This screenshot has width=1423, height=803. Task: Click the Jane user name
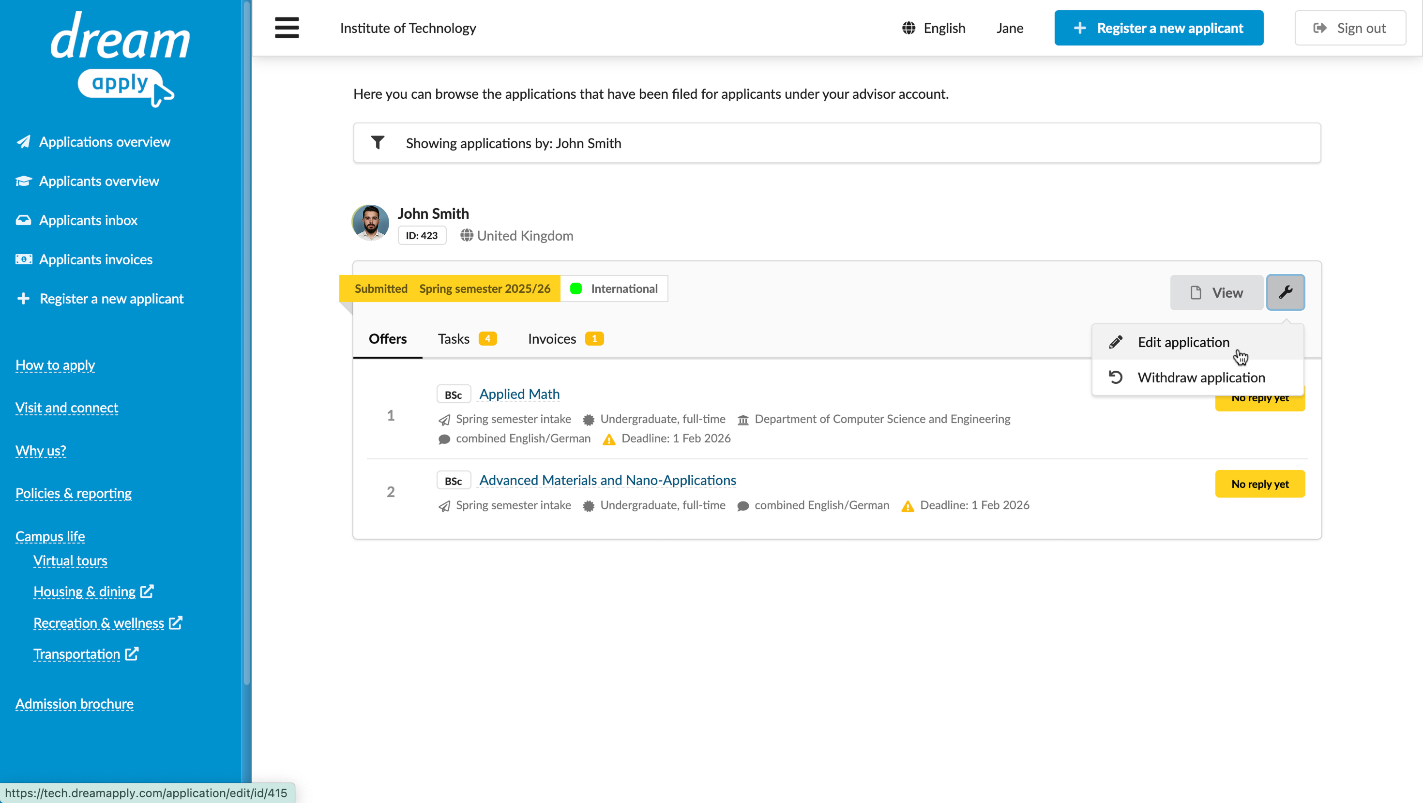click(1009, 28)
